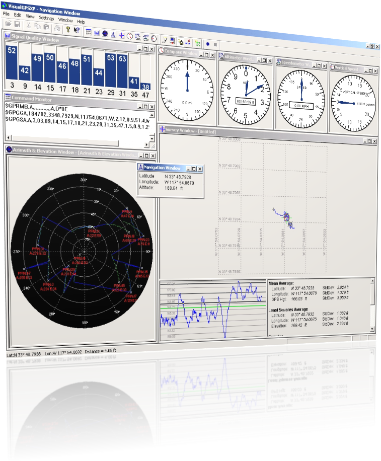Click the Print toolbar icon
The image size is (381, 461).
57,28
